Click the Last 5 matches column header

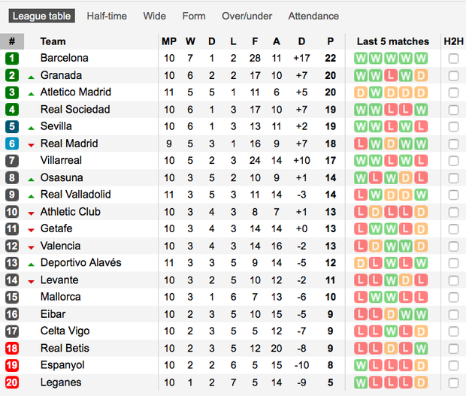(x=392, y=41)
